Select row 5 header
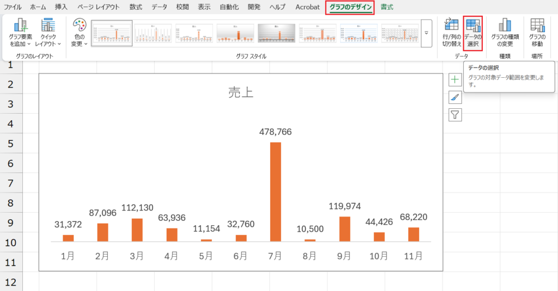The height and width of the screenshot is (291, 558). click(10, 144)
